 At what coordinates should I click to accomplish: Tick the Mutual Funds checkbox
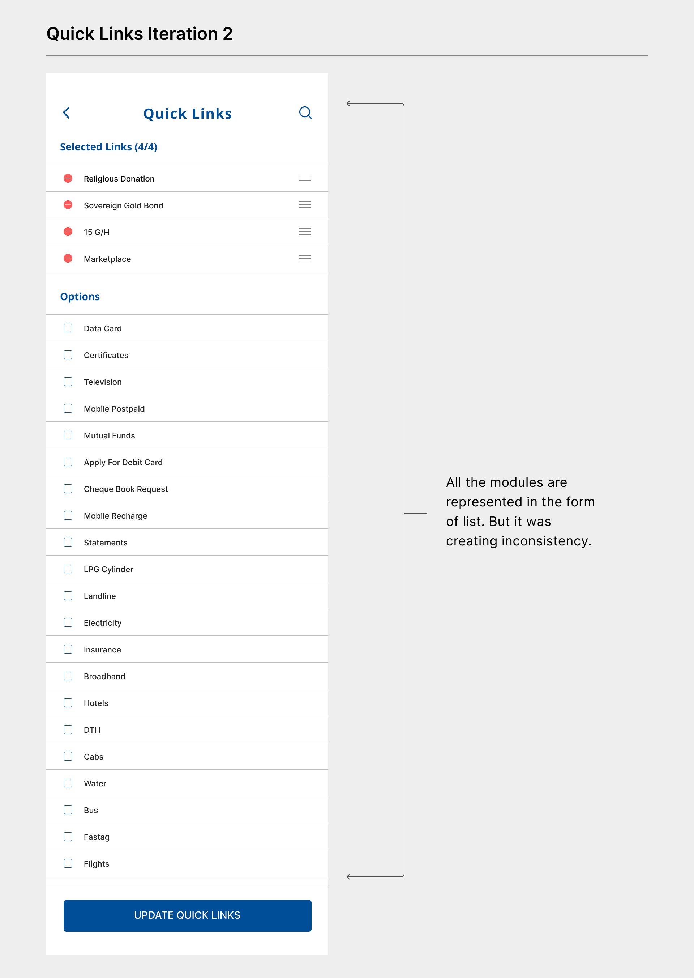pyautogui.click(x=68, y=435)
